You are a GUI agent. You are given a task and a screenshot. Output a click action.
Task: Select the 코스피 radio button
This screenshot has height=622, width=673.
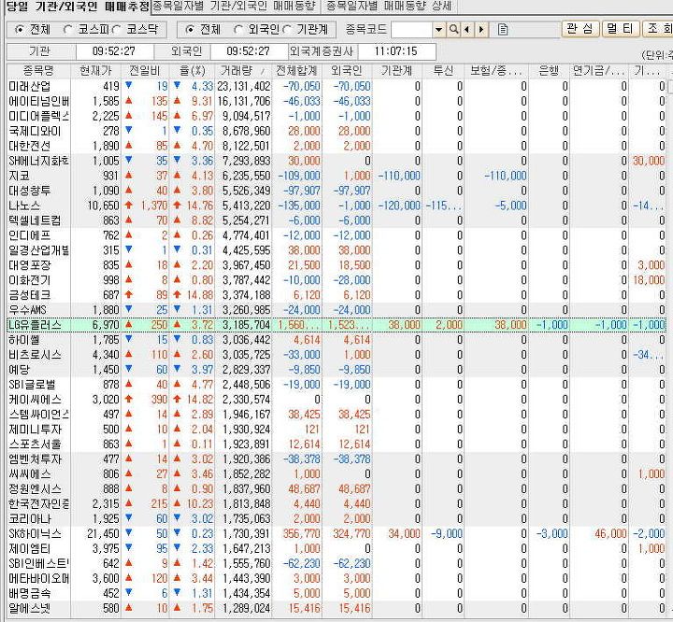67,30
